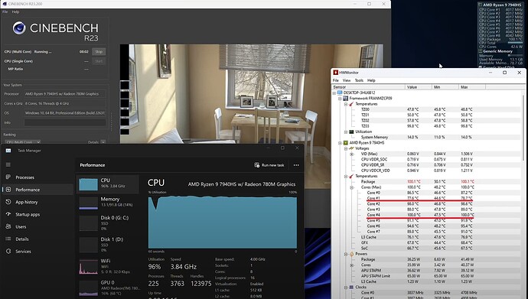Screen dimensions: 528x299
Task: Open the Services page icon
Action: (8, 252)
